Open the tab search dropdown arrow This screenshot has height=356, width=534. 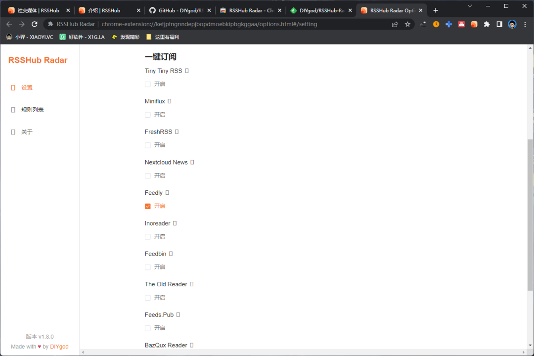[x=469, y=6]
